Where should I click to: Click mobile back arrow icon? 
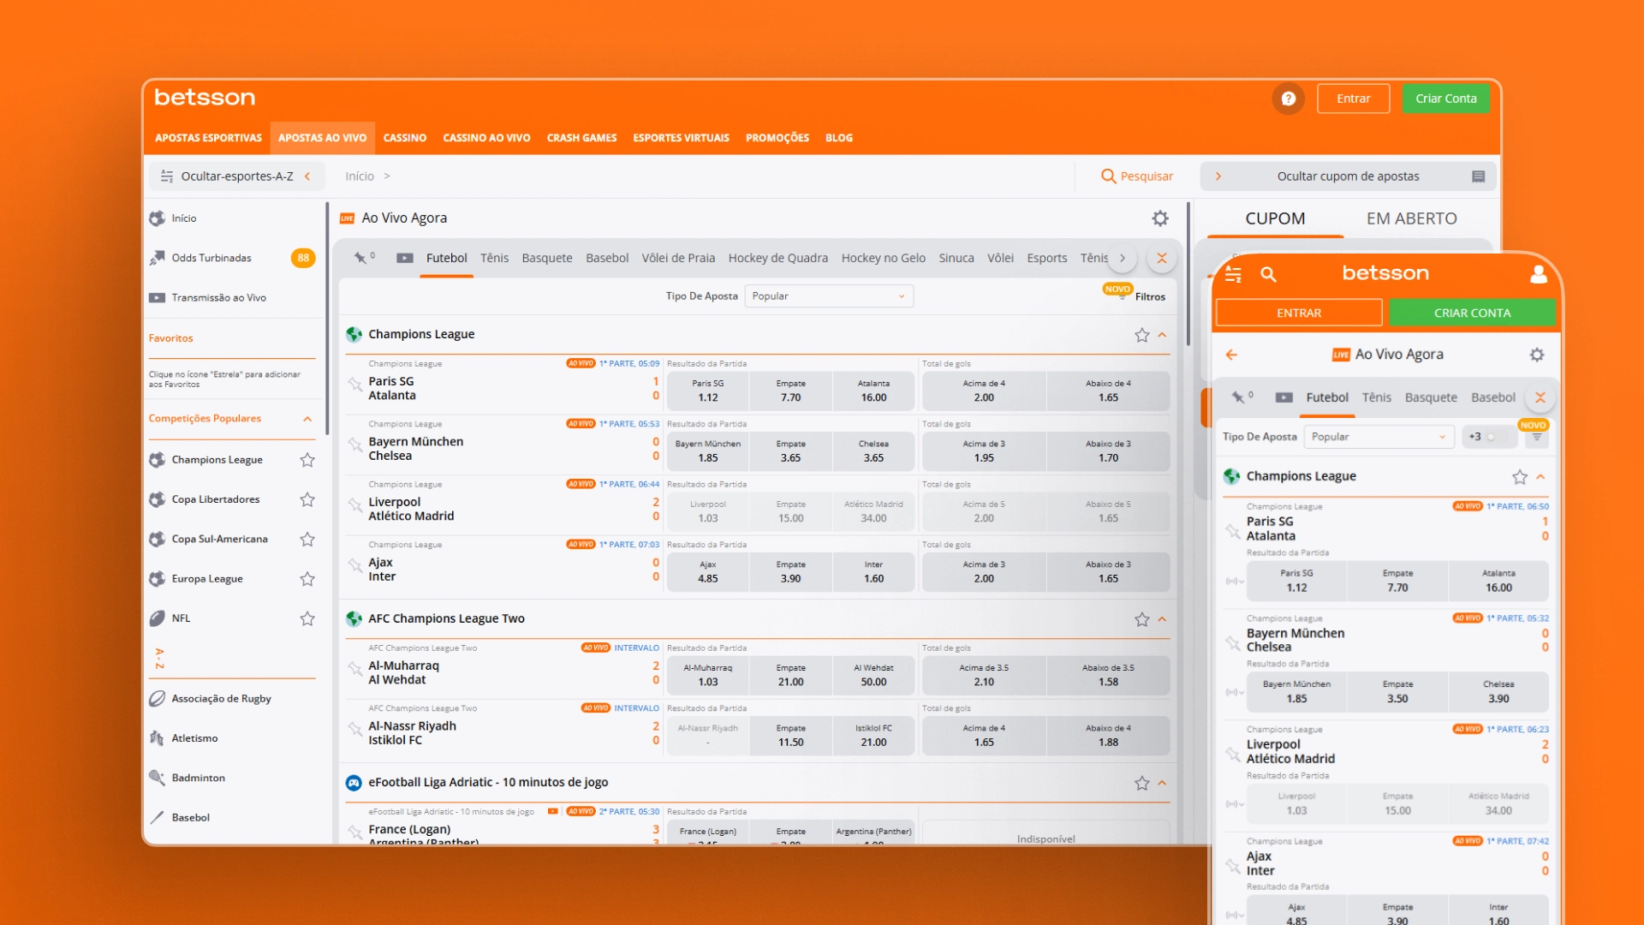[x=1231, y=355]
